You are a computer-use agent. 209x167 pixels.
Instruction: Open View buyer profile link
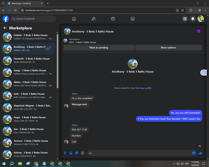point(143,88)
